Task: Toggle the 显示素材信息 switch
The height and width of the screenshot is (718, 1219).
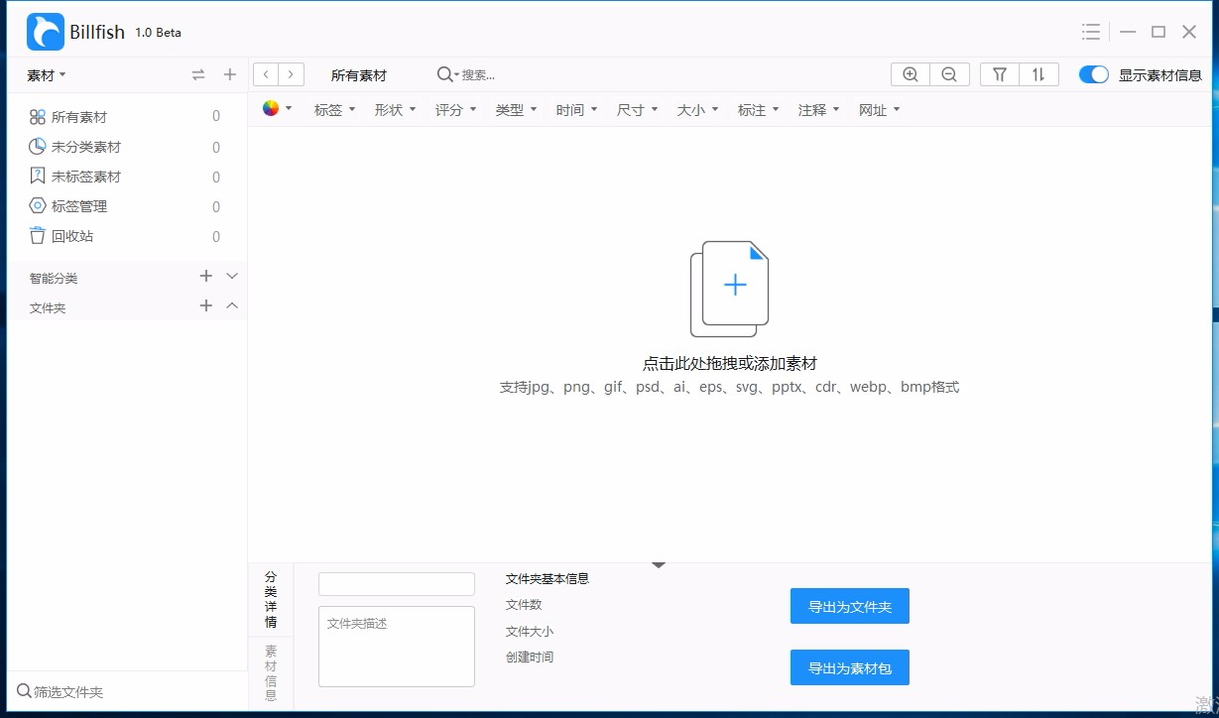Action: pos(1093,73)
